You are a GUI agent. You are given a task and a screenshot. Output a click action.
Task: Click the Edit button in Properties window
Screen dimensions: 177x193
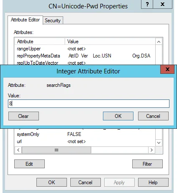click(x=29, y=164)
